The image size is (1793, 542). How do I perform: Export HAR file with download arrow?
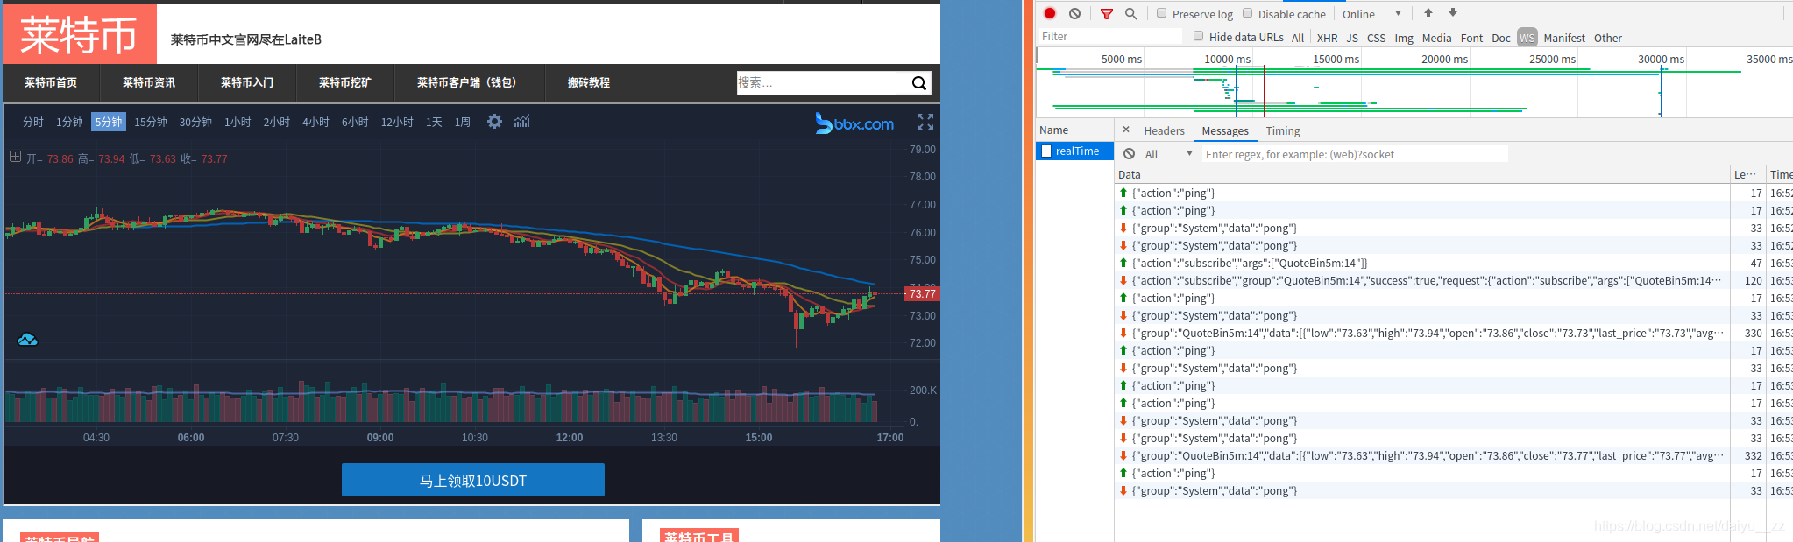coord(1453,13)
